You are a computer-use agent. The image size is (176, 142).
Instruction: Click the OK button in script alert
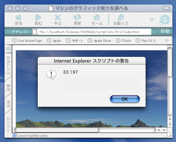125,99
